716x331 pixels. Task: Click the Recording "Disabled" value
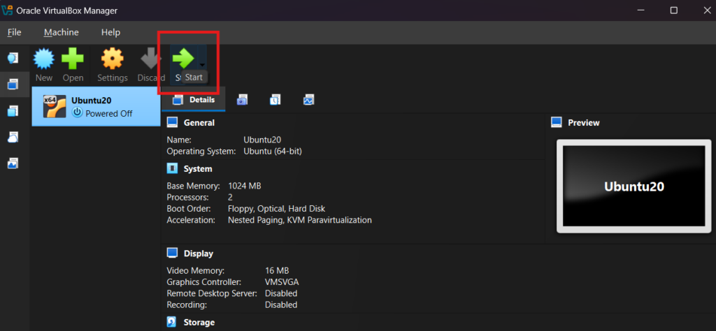(x=281, y=304)
